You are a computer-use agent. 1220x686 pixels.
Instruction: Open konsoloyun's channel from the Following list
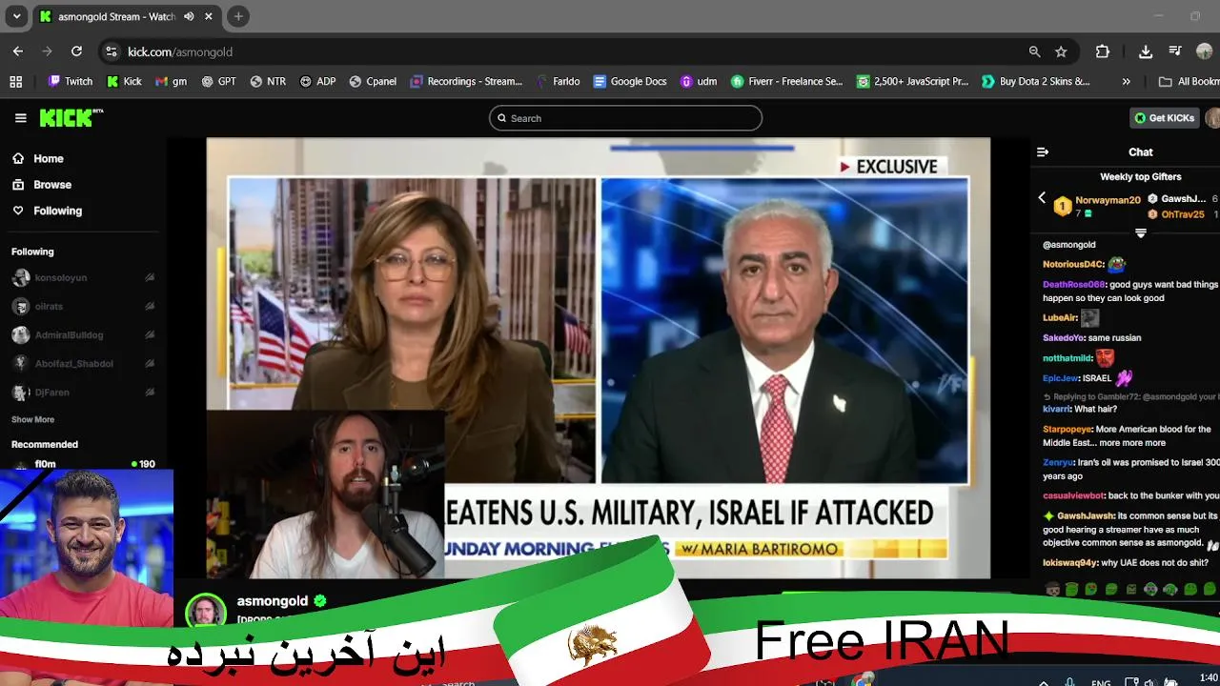(60, 278)
